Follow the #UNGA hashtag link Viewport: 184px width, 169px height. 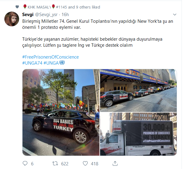[51, 63]
